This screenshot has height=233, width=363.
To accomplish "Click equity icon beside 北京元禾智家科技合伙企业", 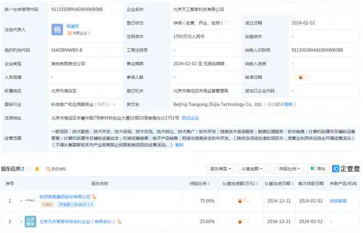I will (119, 221).
